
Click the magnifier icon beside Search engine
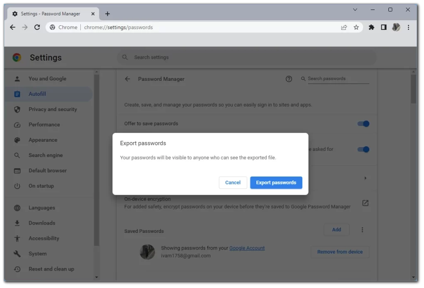pos(17,155)
